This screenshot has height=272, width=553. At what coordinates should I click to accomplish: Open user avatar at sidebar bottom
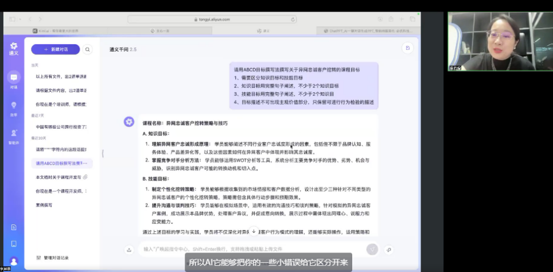[14, 262]
